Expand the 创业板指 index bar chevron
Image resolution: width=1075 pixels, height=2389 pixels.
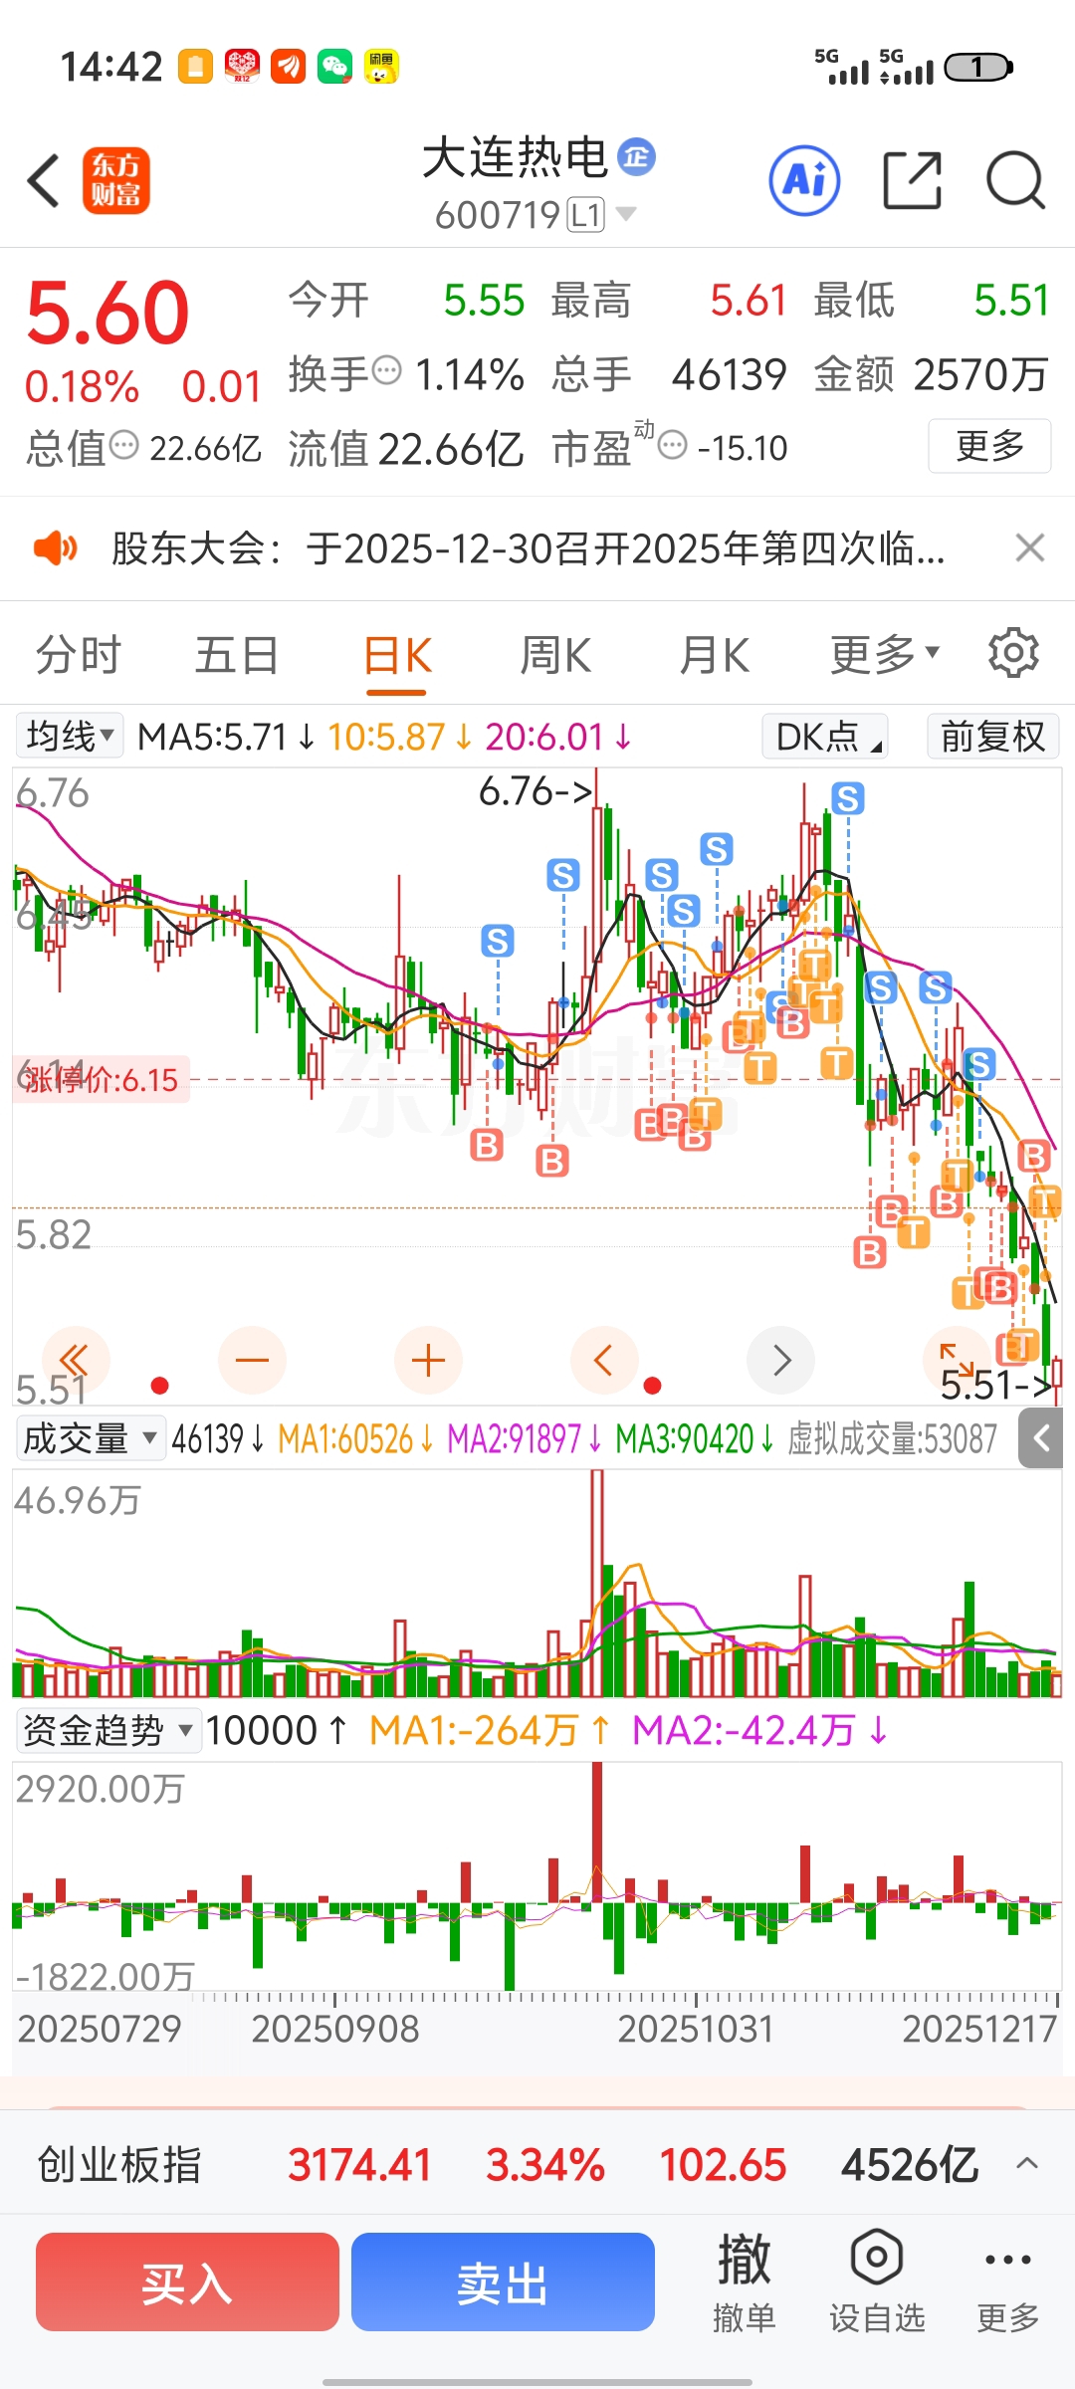pyautogui.click(x=1027, y=2164)
